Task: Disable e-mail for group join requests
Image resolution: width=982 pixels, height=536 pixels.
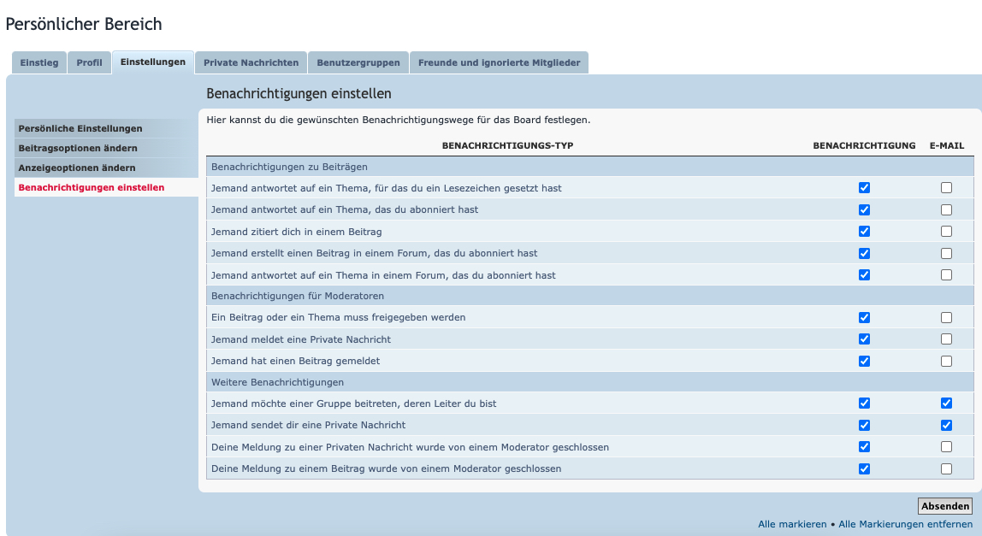Action: click(x=946, y=403)
